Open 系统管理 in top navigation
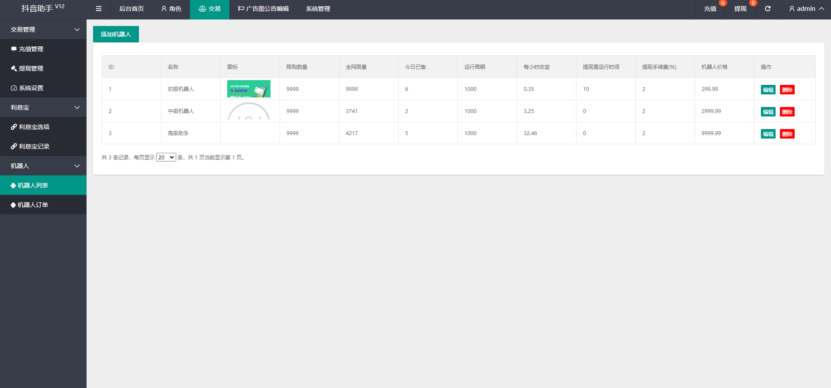Screen dimensions: 831x388 (318, 9)
